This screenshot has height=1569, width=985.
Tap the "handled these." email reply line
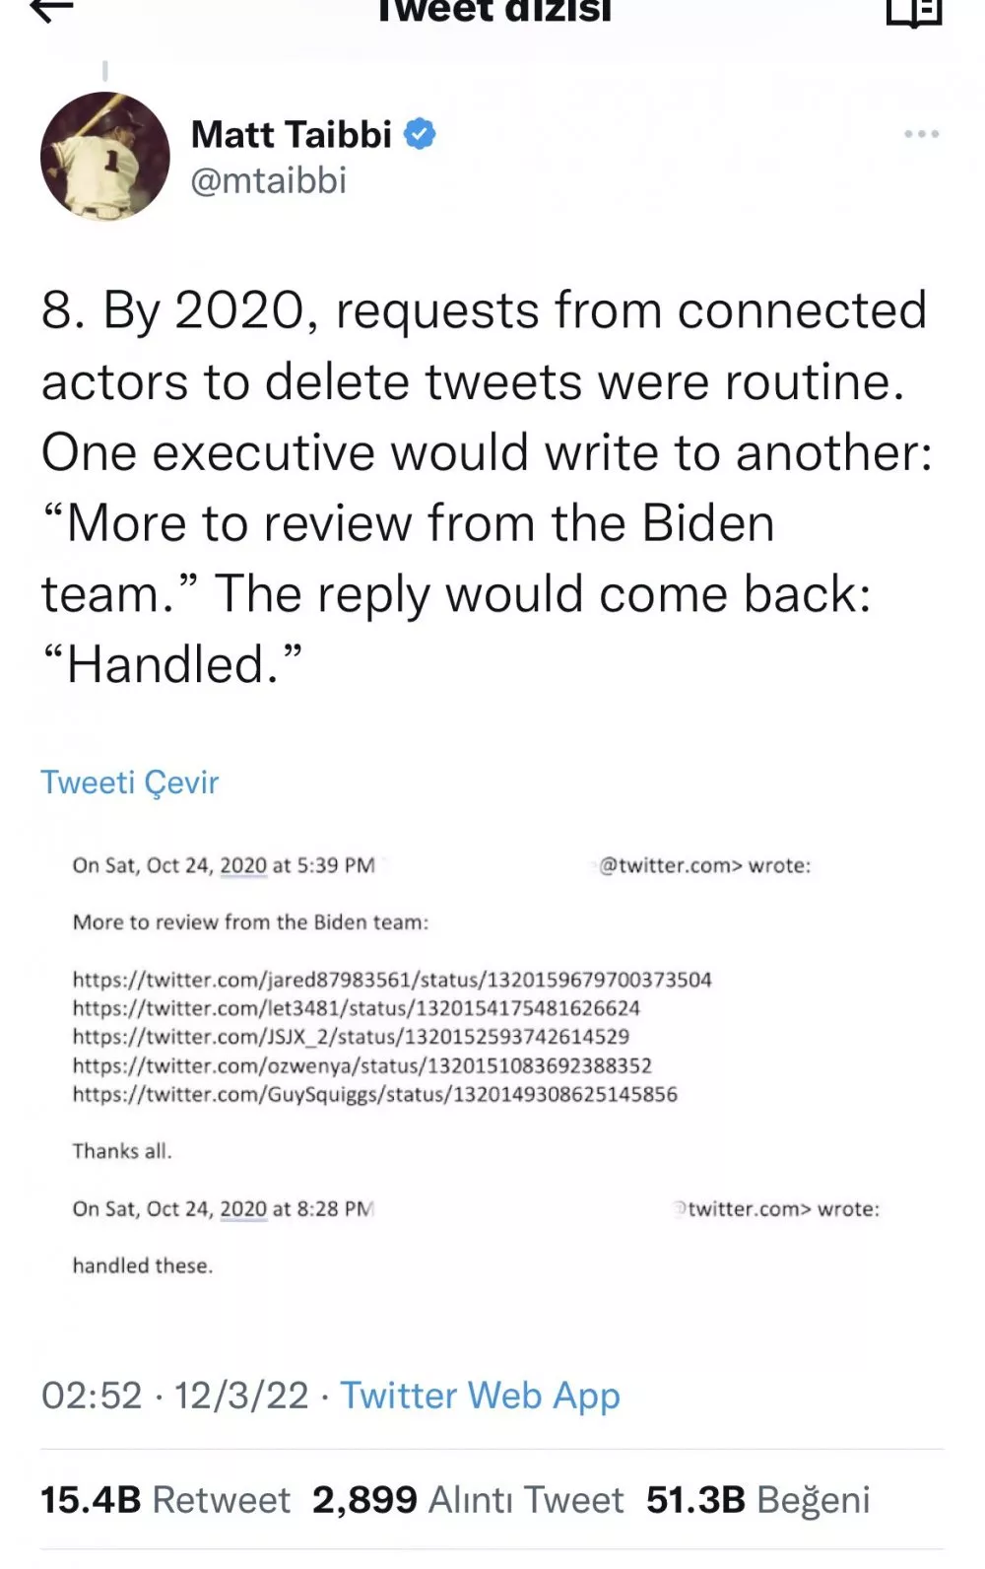click(x=142, y=1265)
